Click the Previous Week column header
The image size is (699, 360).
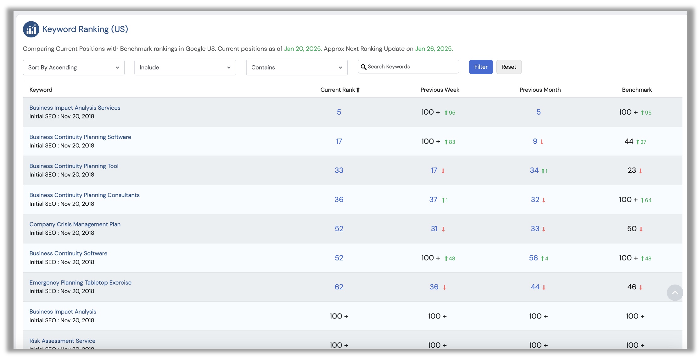pos(440,90)
